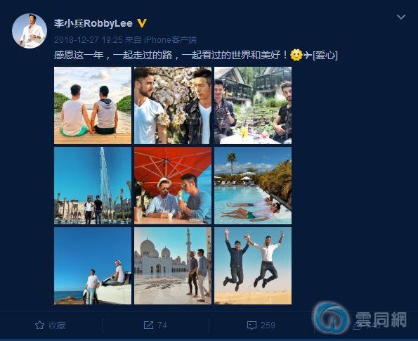This screenshot has width=418, height=341.
Task: Open the jumping in desert photo
Action: tap(253, 266)
